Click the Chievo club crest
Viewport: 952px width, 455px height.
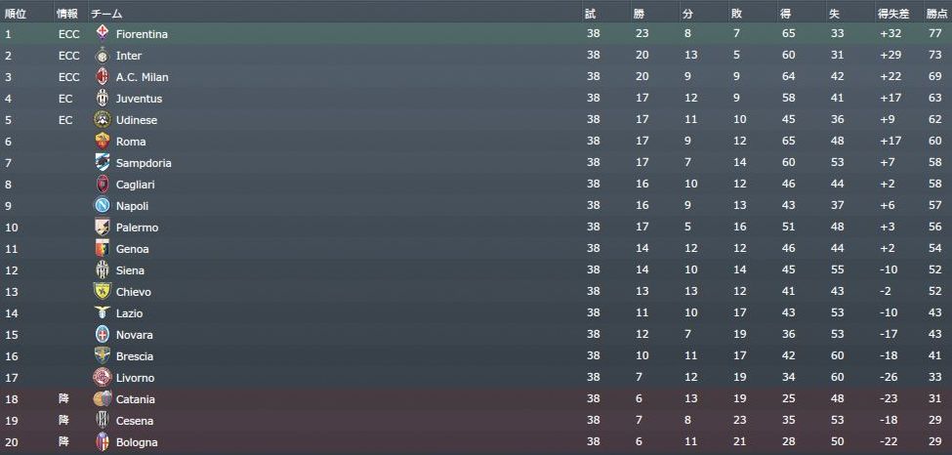[102, 292]
